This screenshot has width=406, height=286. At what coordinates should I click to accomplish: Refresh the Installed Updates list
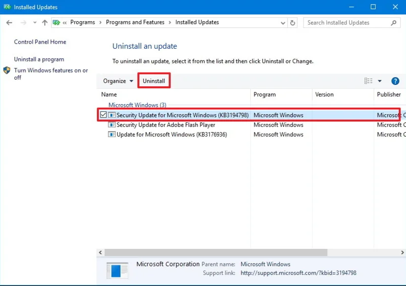click(x=293, y=23)
